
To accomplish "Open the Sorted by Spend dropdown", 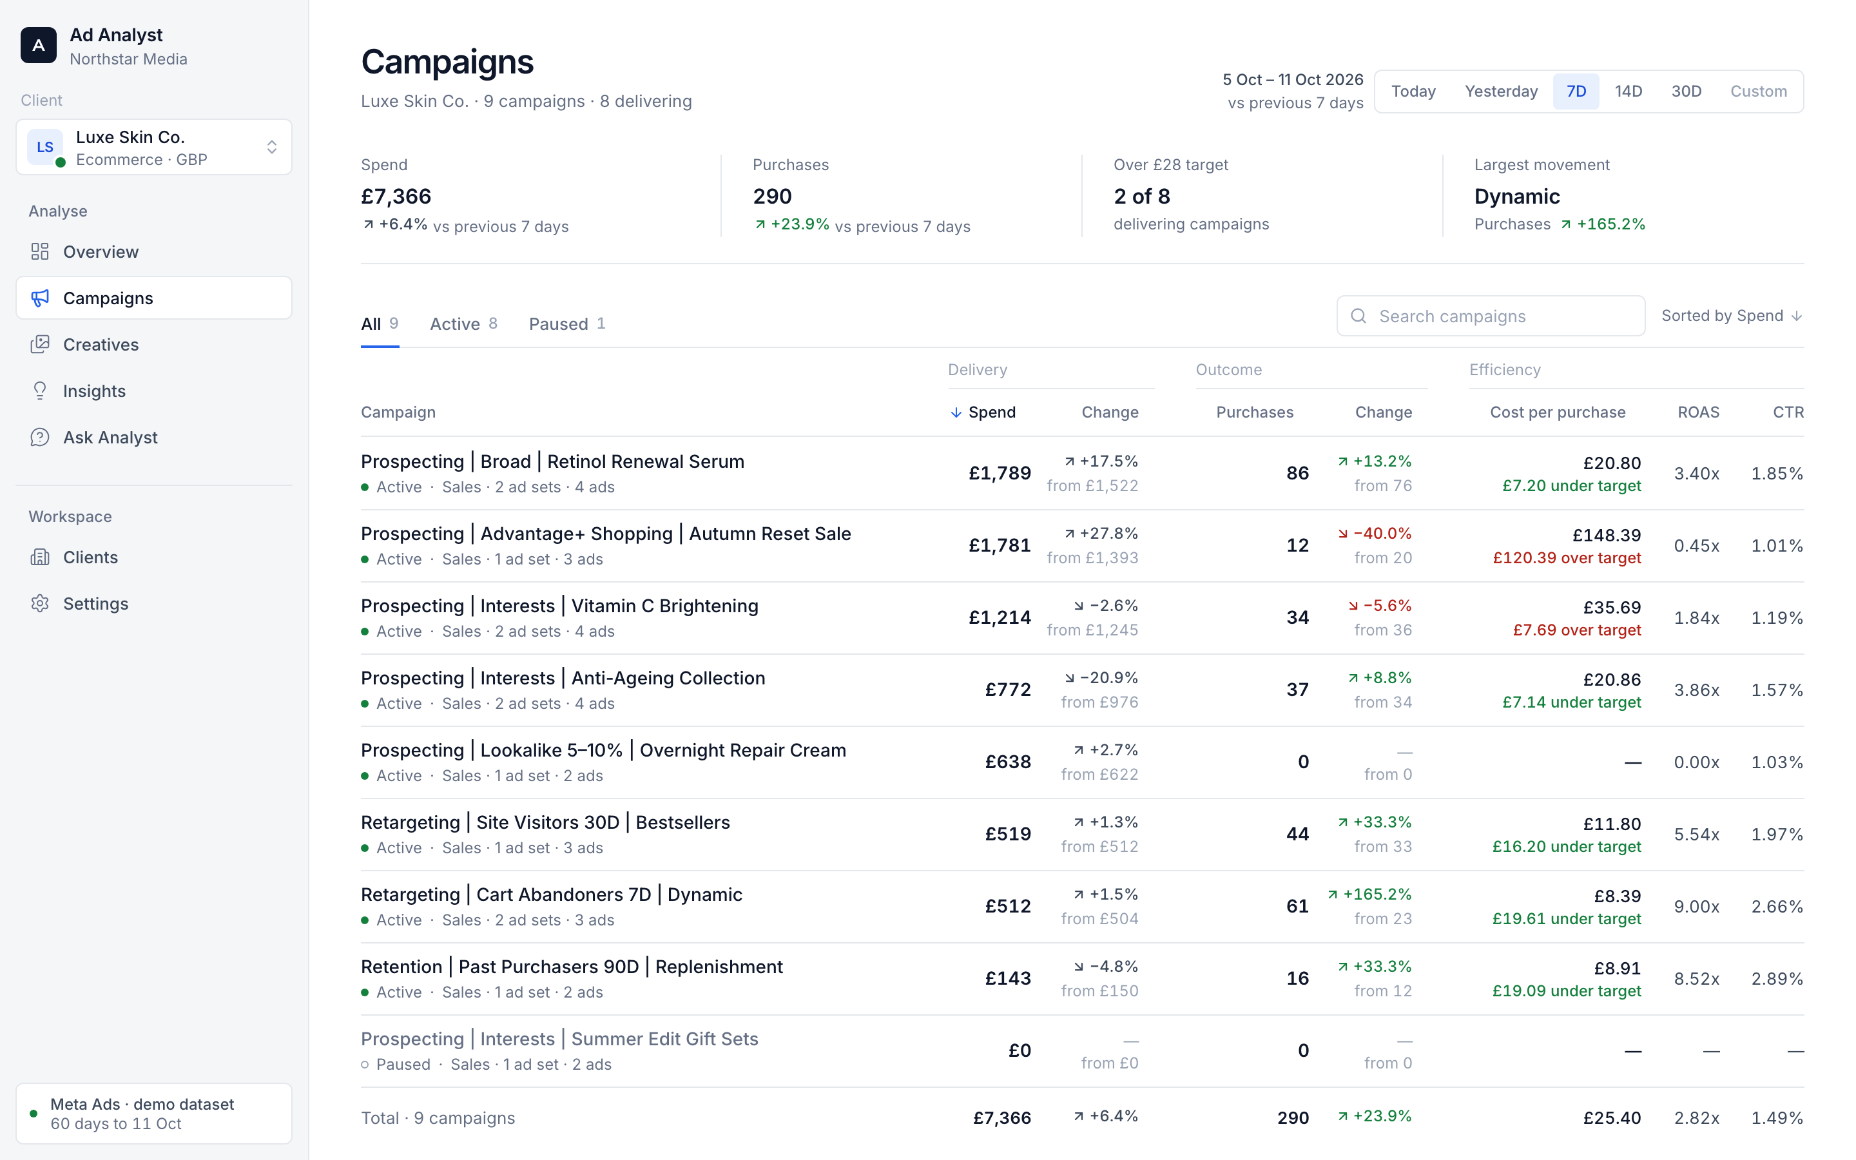I will [1732, 316].
